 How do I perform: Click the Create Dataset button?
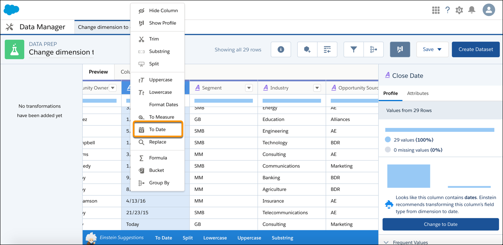476,49
